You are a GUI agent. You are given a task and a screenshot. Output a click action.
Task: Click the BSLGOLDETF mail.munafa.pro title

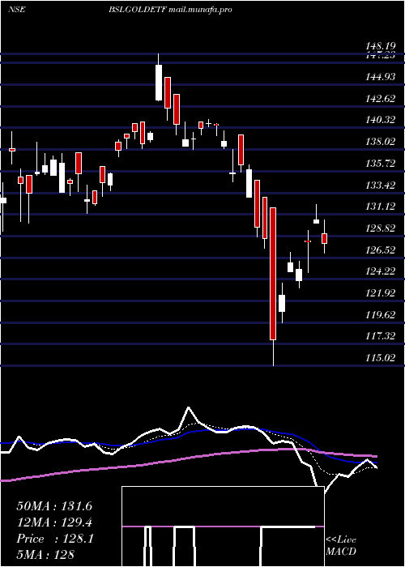coord(170,10)
